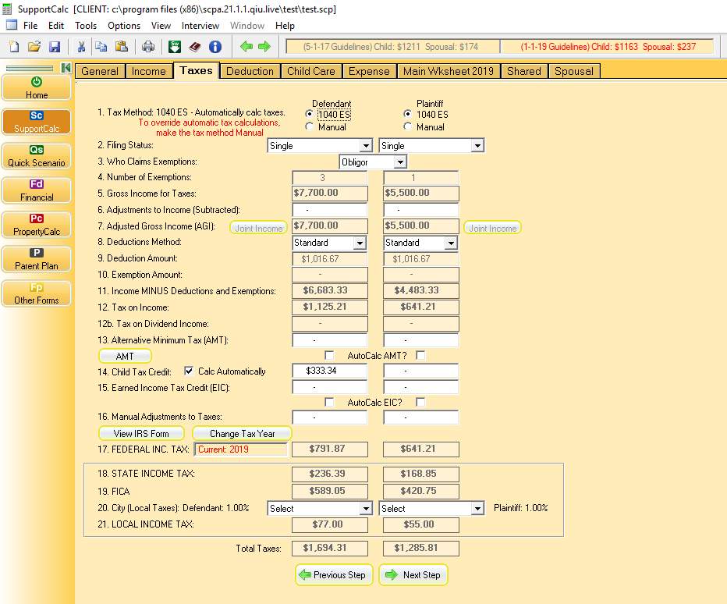This screenshot has width=727, height=604.
Task: Click the 1-1-19 Guidelines summary box
Action: pos(608,46)
